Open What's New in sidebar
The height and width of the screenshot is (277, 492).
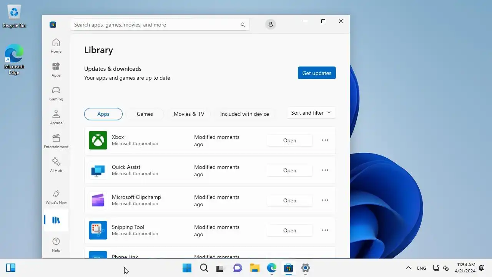(x=56, y=197)
